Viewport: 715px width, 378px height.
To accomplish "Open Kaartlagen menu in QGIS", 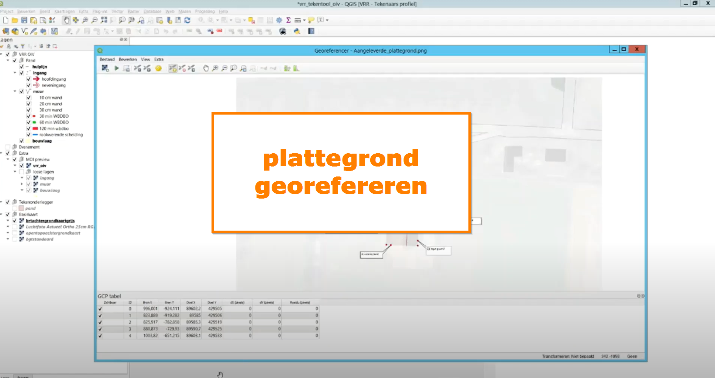I will [65, 11].
